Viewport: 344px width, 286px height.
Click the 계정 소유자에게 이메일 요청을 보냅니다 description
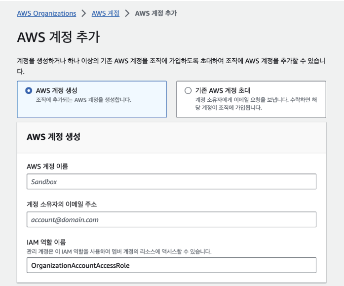(256, 104)
